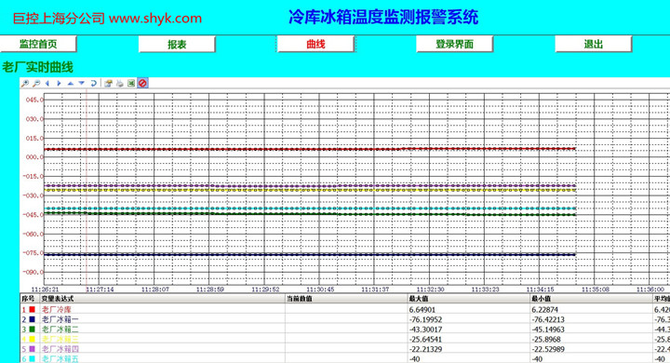The width and height of the screenshot is (670, 363).
Task: Pan chart right with right arrow icon
Action: coord(59,84)
